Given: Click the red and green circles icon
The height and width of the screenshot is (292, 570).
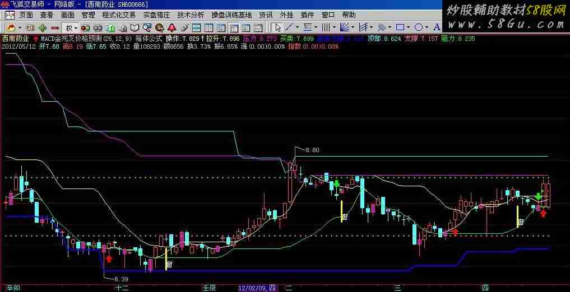Looking at the screenshot, I should point(85,27).
